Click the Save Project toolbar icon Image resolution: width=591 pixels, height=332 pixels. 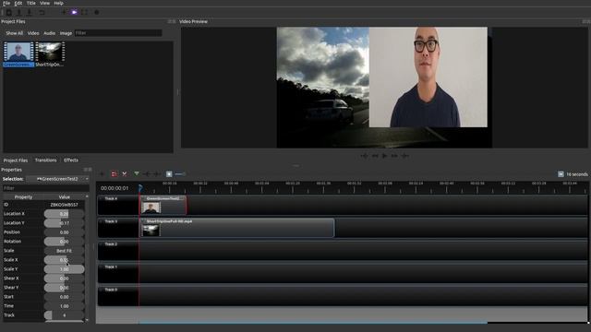[30, 12]
